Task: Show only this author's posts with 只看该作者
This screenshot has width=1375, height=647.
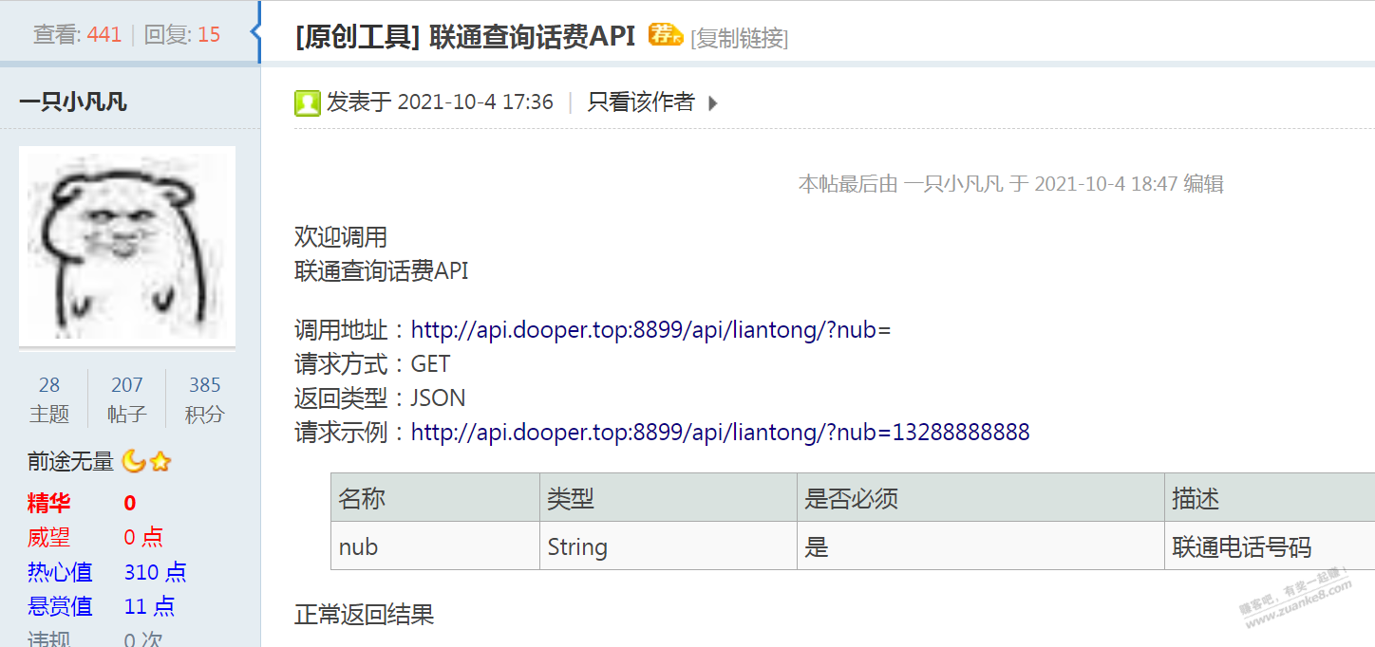Action: click(641, 102)
